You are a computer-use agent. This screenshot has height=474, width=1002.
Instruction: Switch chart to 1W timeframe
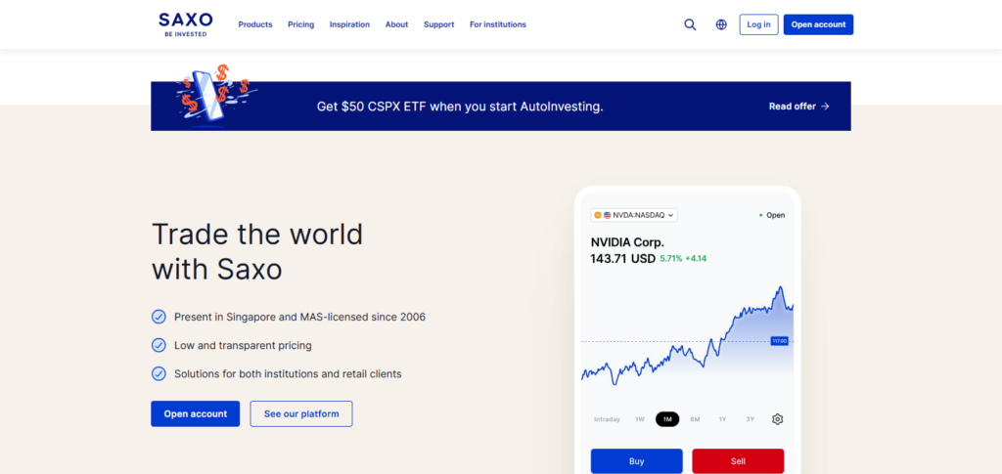640,419
